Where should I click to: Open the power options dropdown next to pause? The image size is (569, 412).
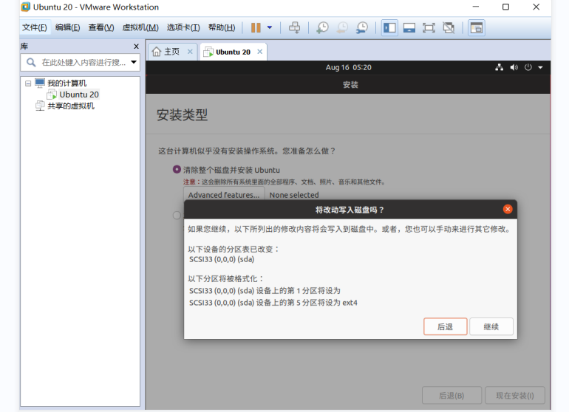pos(270,27)
